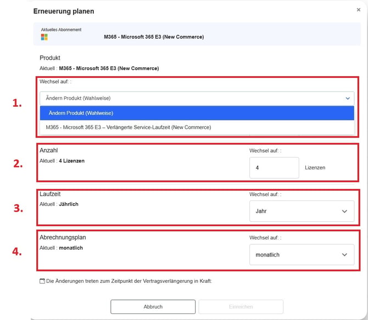The width and height of the screenshot is (368, 320).
Task: Click the Abbruch button
Action: tap(153, 307)
